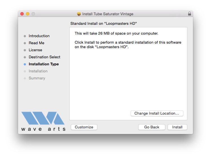
Task: Select the License step in sidebar
Action: 35,50
